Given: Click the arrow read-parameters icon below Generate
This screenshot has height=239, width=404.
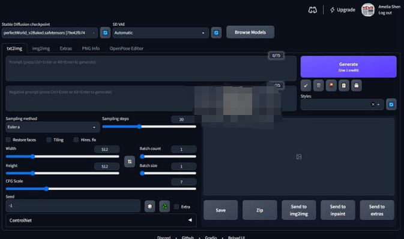Looking at the screenshot, I should (x=306, y=85).
